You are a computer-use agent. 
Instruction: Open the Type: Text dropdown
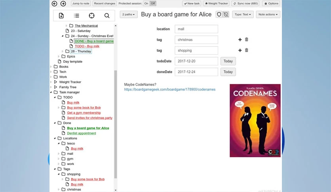pos(243,14)
